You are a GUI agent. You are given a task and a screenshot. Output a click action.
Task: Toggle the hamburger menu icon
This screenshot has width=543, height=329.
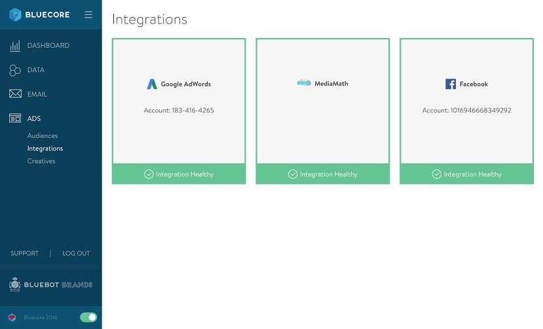point(88,14)
